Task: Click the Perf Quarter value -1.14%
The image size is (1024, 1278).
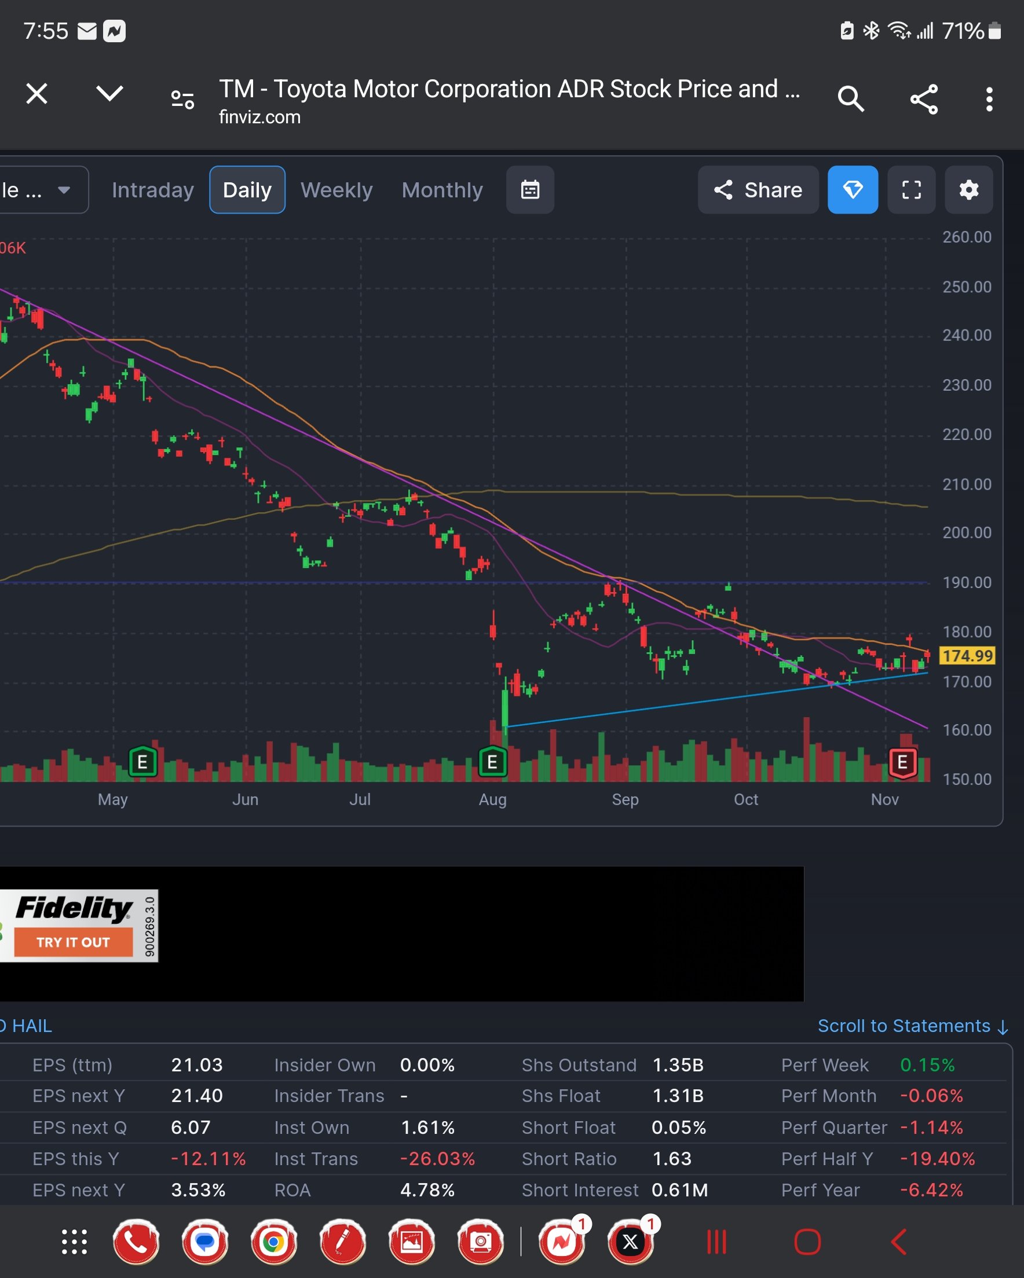Action: pos(931,1128)
